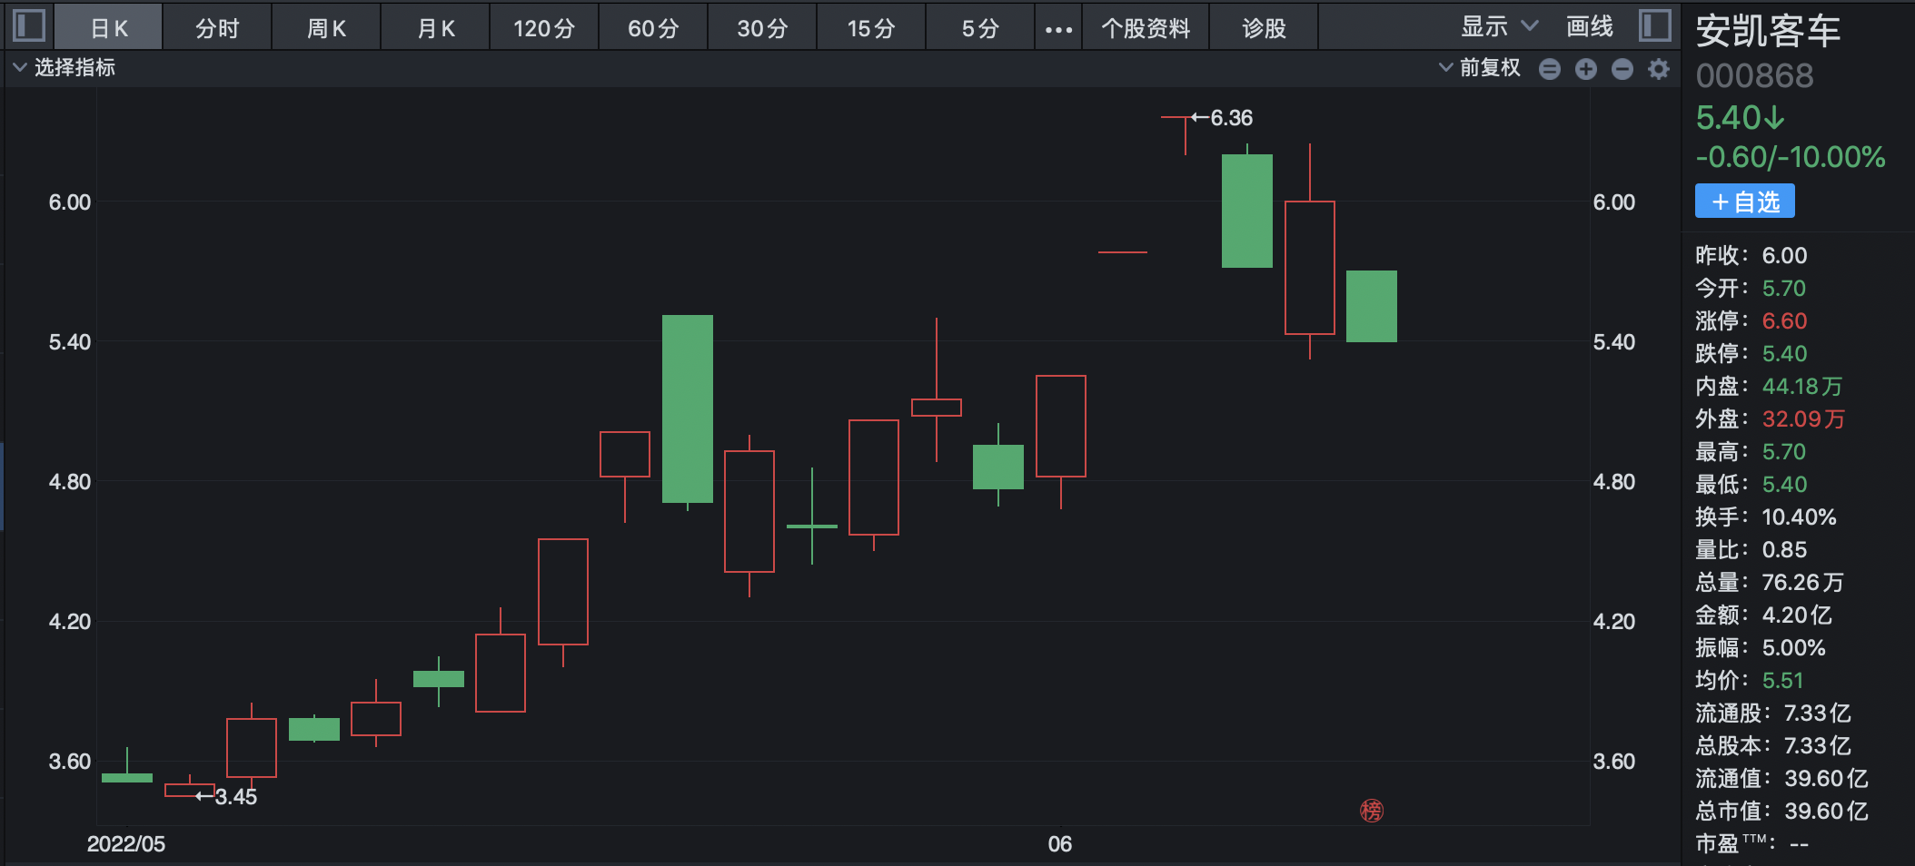The height and width of the screenshot is (866, 1915).
Task: Open more periods via three-dots icon
Action: click(1058, 29)
